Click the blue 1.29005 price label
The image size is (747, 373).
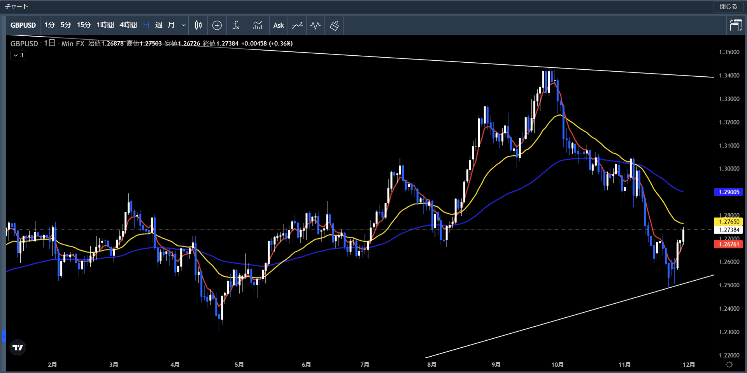pyautogui.click(x=729, y=192)
